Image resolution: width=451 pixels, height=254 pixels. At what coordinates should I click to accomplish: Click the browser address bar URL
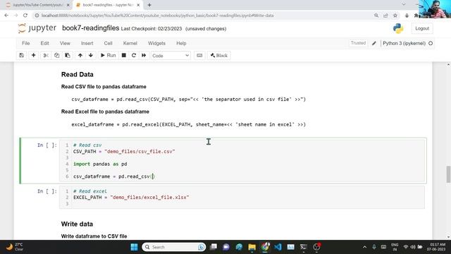pyautogui.click(x=158, y=16)
